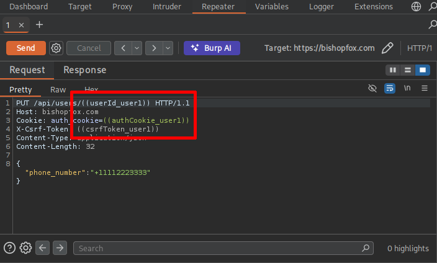The height and width of the screenshot is (263, 437).
Task: Open the Response tab
Action: pos(84,70)
